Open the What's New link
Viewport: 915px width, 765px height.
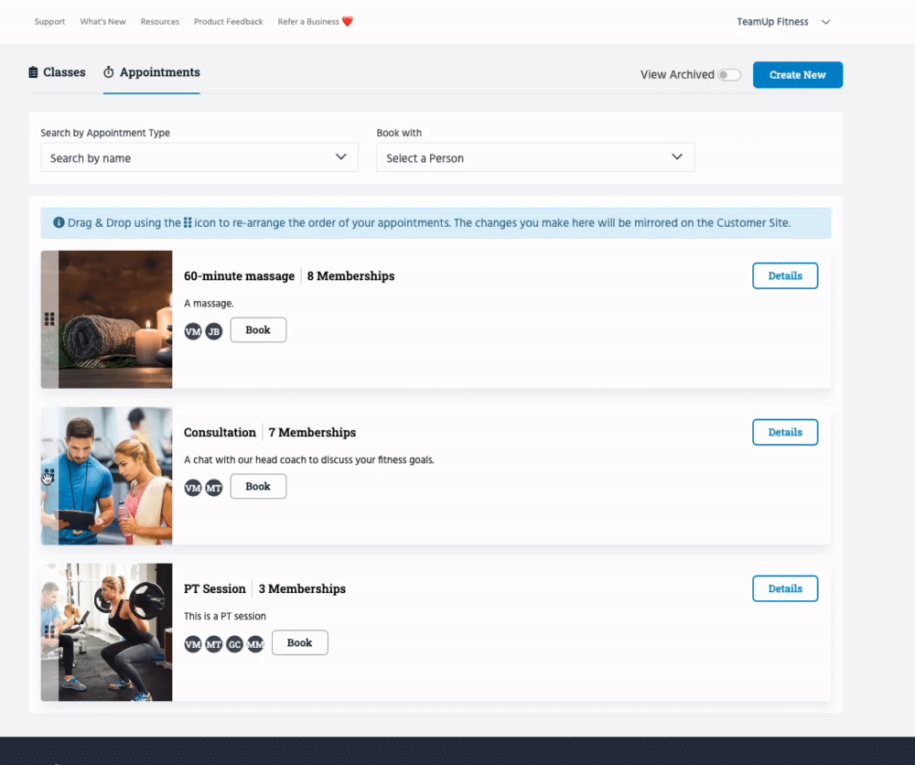102,22
